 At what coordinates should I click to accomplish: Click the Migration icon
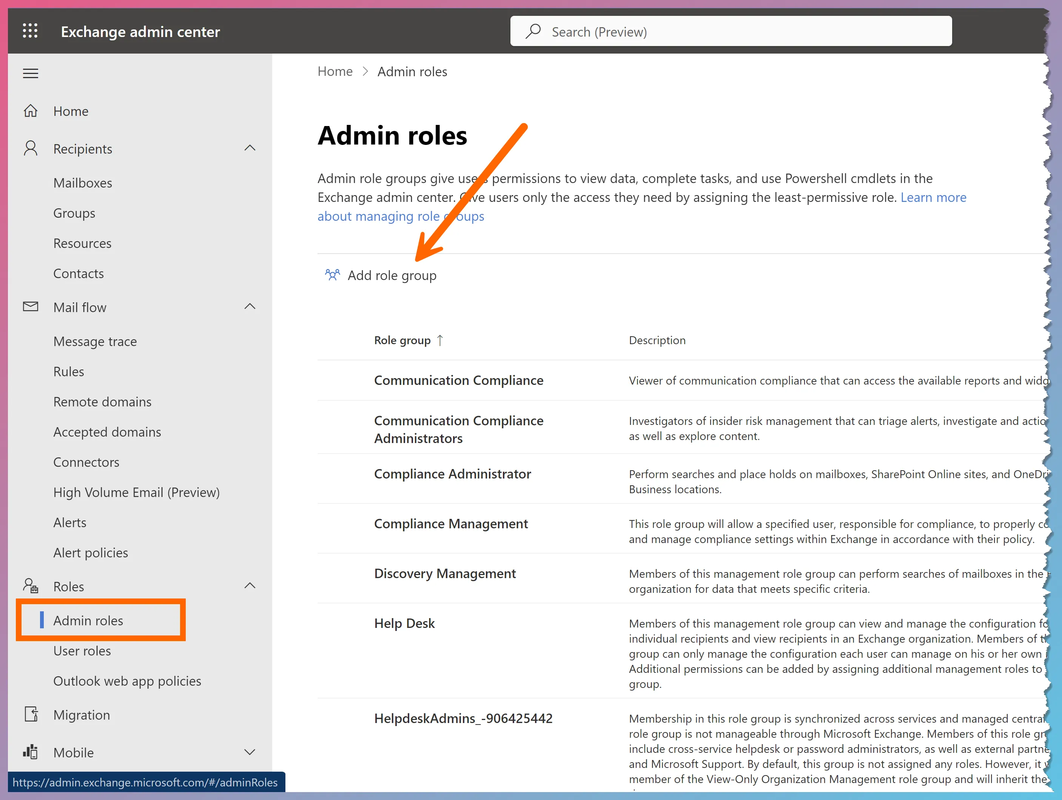[x=31, y=714]
